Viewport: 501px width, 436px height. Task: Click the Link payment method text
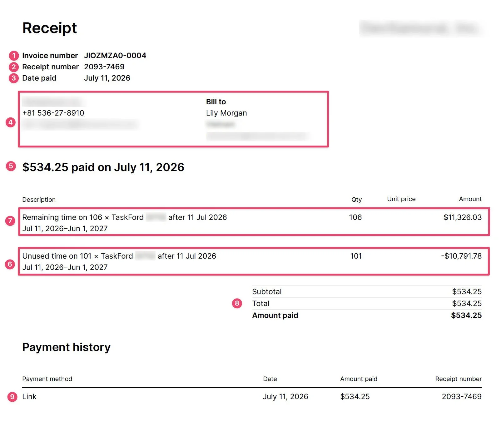[29, 397]
